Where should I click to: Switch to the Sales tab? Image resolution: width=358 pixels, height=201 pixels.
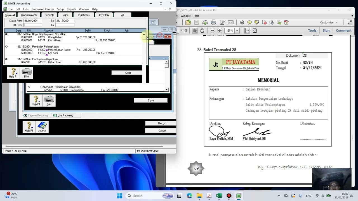tap(65, 15)
